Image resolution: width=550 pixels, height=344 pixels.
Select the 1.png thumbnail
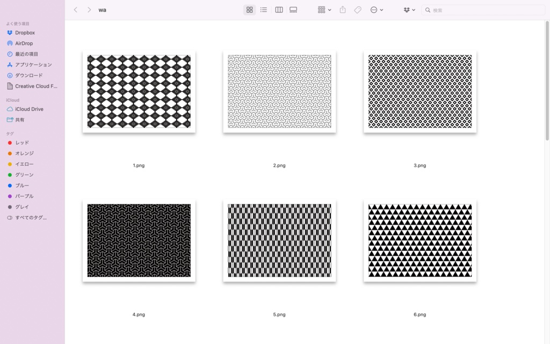pos(139,91)
